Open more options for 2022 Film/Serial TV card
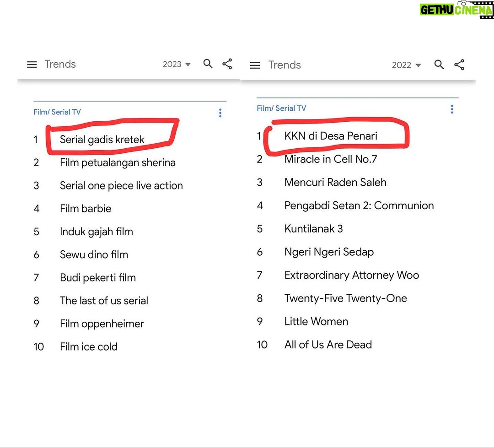The width and height of the screenshot is (494, 448). tap(452, 109)
